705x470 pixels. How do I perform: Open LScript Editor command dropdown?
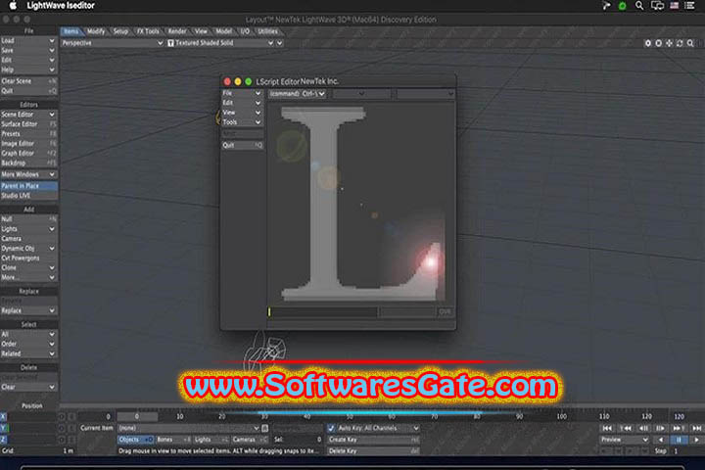point(298,94)
